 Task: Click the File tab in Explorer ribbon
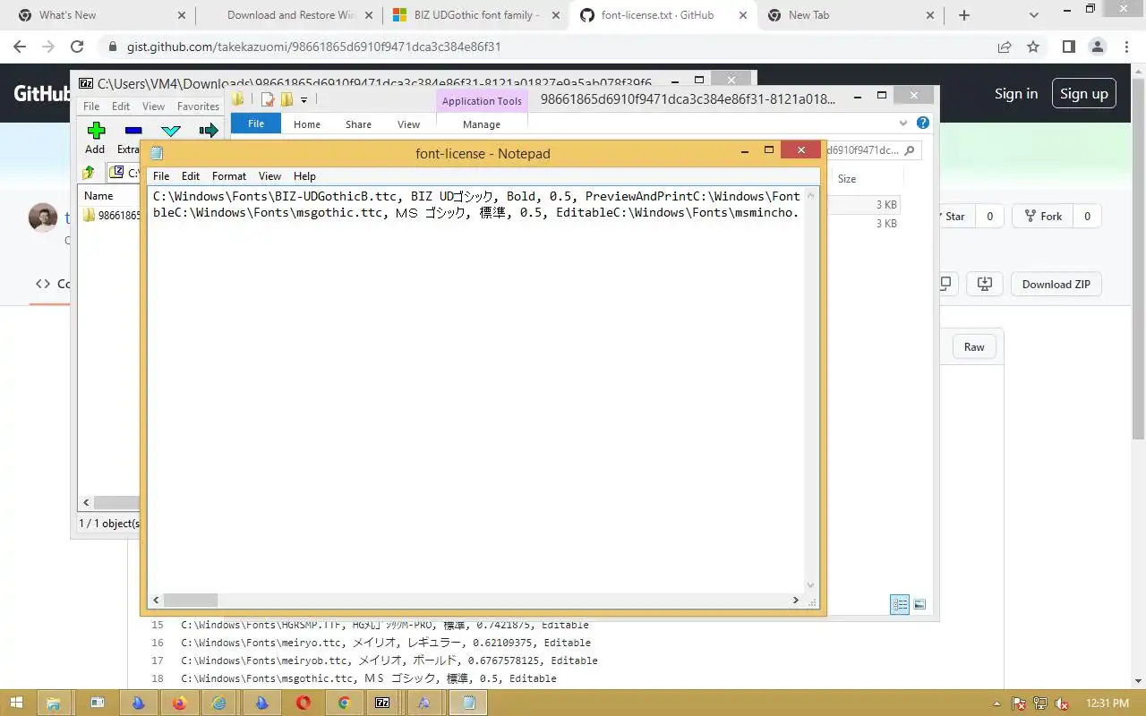point(256,124)
